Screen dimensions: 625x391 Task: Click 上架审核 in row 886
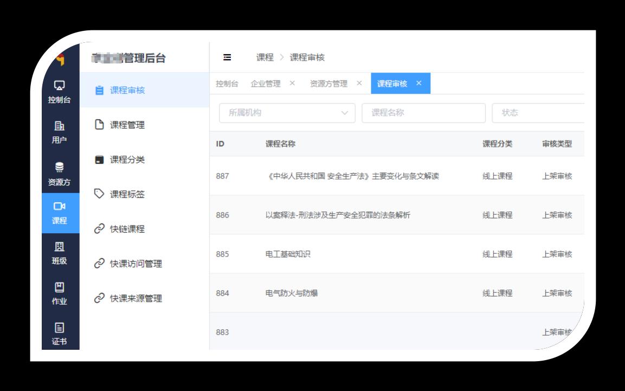tap(557, 215)
